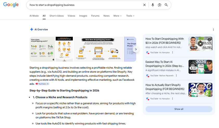Click 'Use tools like AutoDS' bullet text
The width and height of the screenshot is (219, 128).
click(x=81, y=123)
